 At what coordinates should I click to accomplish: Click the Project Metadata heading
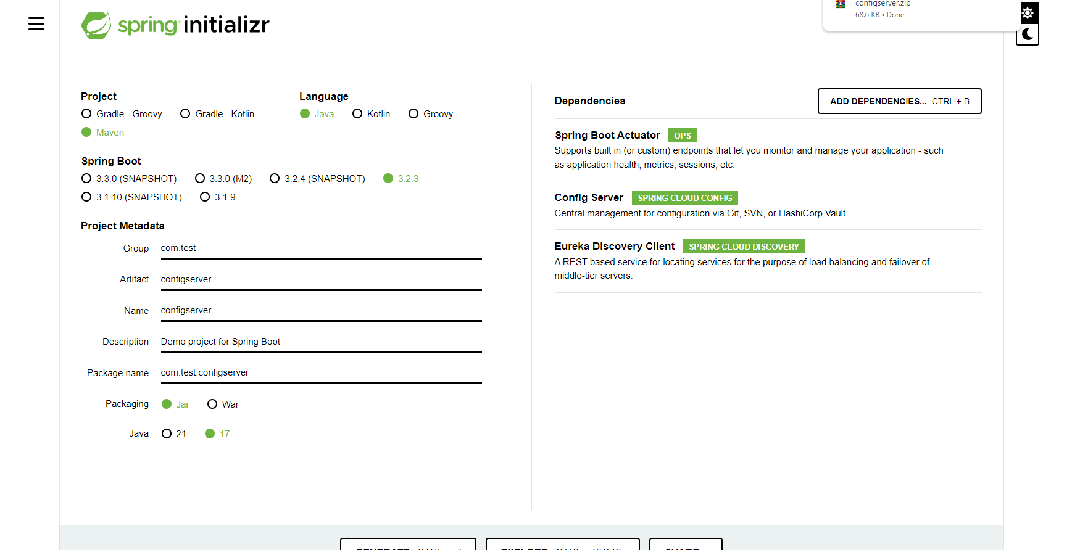point(123,226)
